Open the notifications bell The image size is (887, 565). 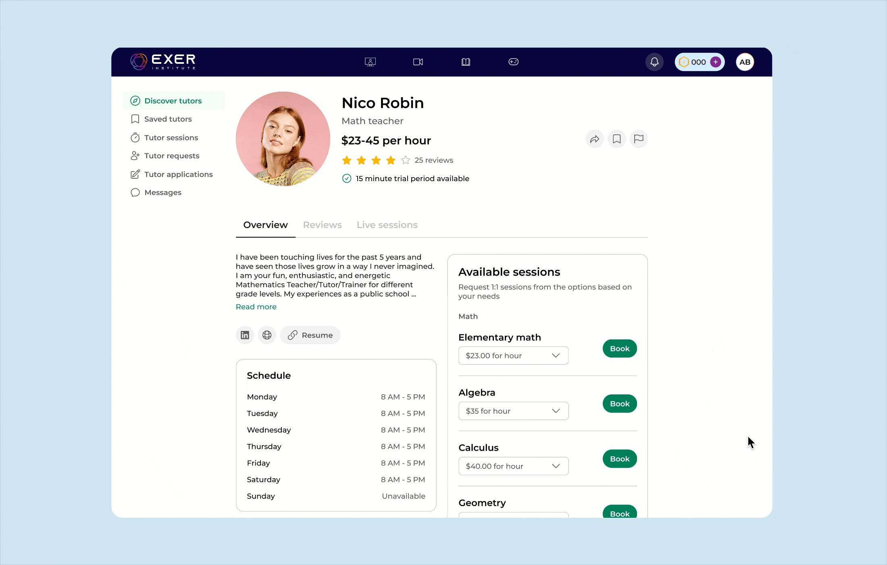pyautogui.click(x=654, y=62)
